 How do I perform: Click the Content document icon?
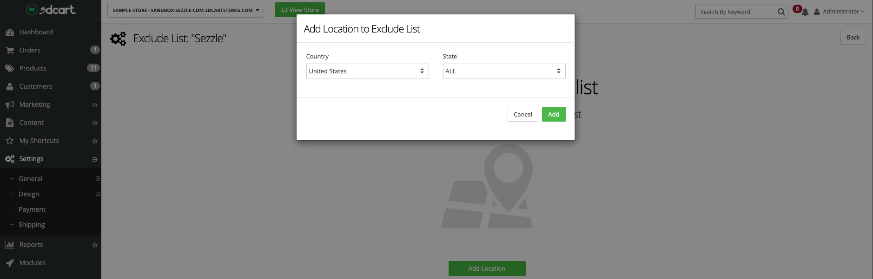click(x=10, y=123)
